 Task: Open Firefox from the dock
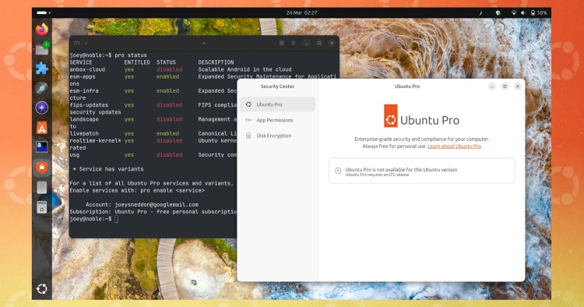pos(42,29)
